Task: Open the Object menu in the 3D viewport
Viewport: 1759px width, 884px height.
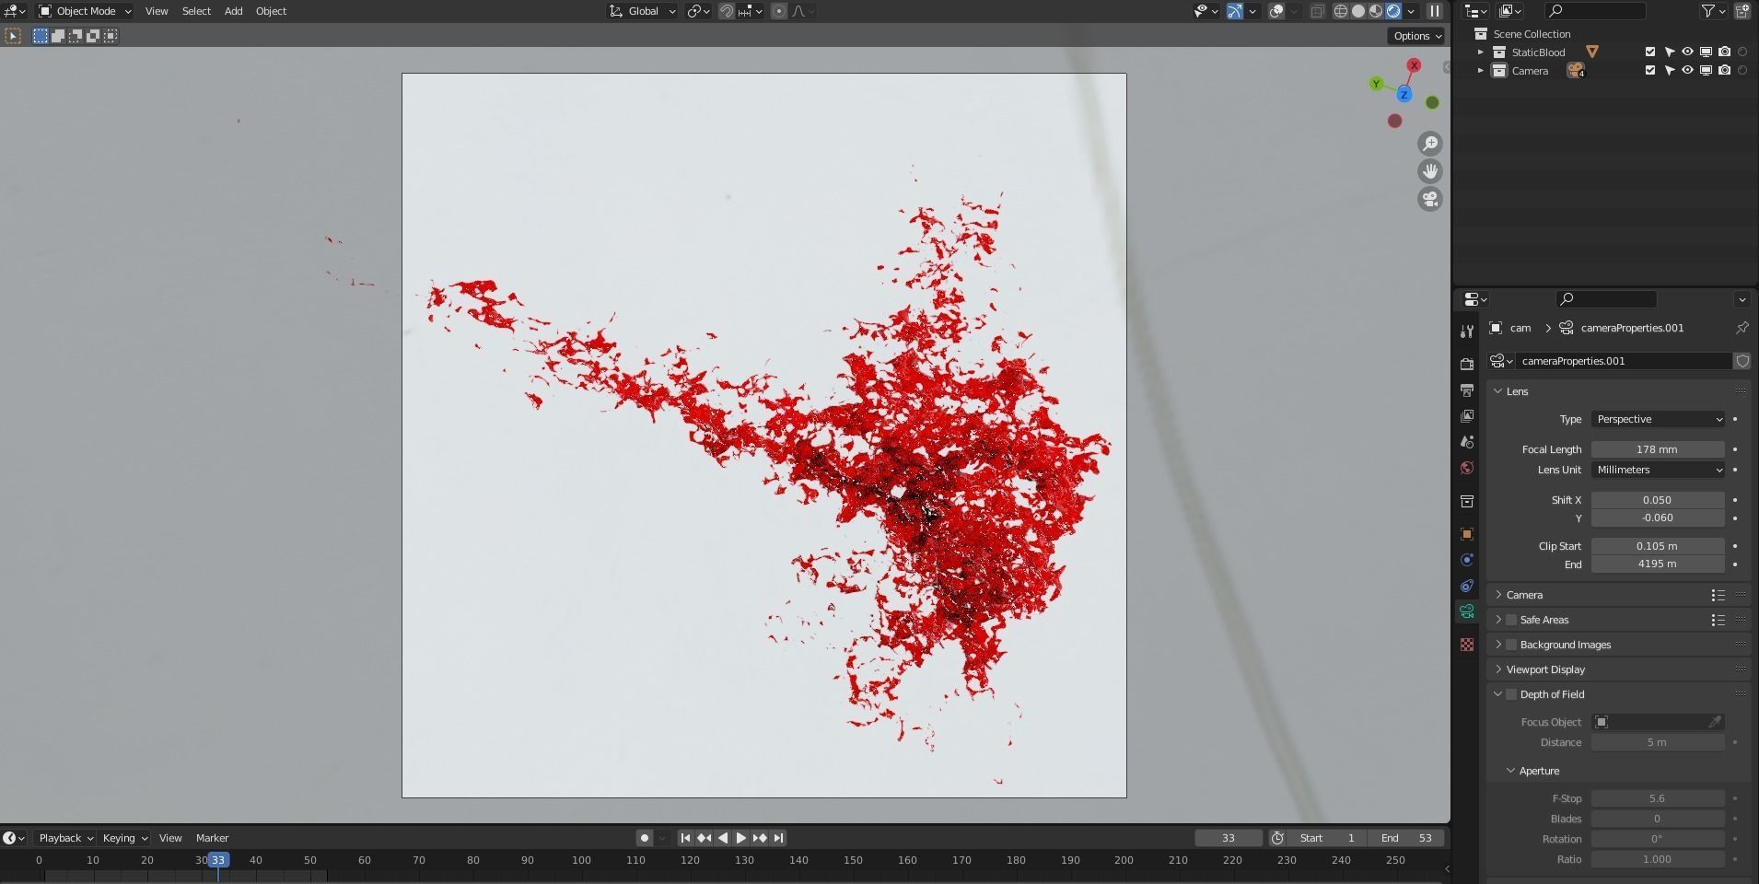Action: point(270,10)
